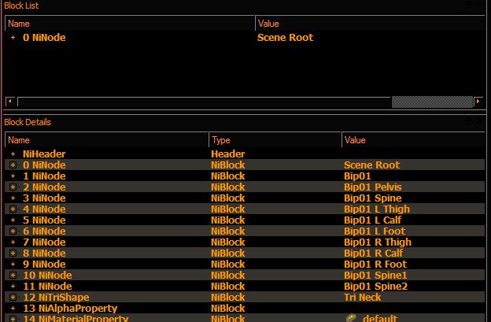Expand the NiHeader row

click(x=13, y=154)
